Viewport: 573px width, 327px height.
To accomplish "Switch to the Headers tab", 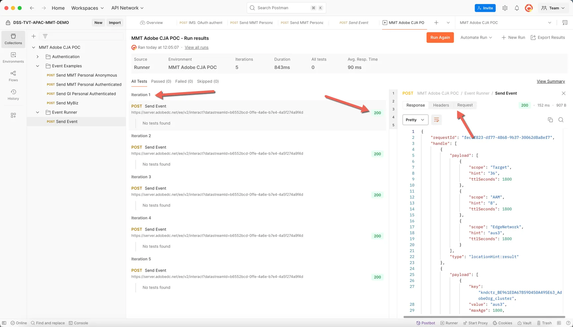I will (441, 105).
